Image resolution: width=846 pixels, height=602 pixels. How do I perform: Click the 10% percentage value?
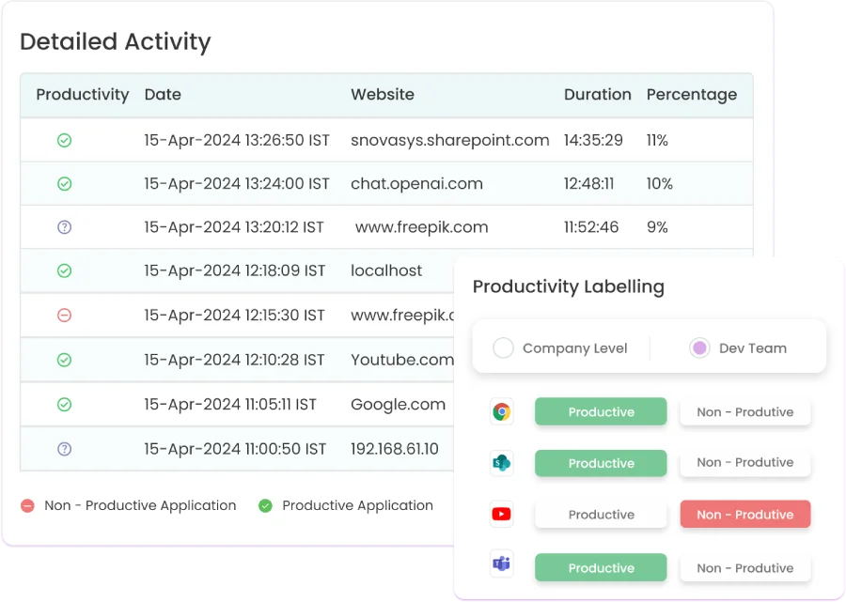[659, 184]
